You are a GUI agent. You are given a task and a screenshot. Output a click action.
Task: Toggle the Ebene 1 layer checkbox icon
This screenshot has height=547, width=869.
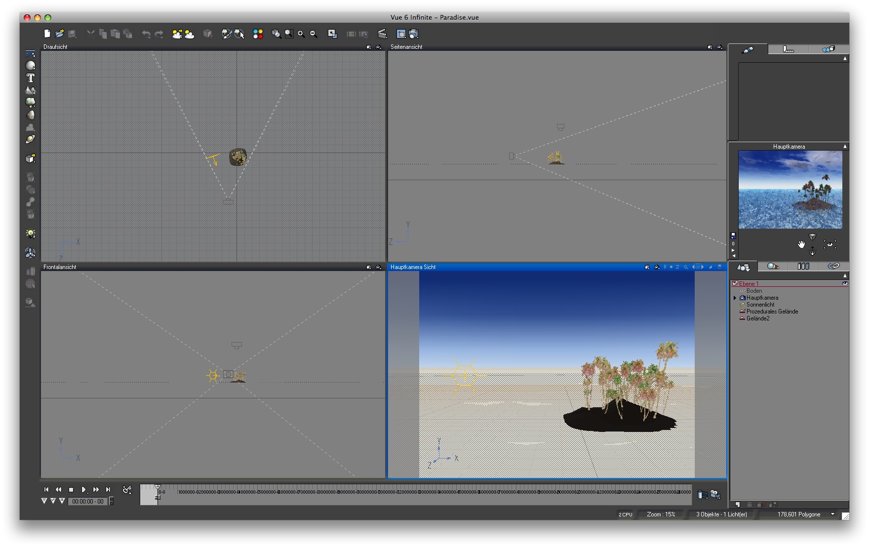pyautogui.click(x=735, y=283)
